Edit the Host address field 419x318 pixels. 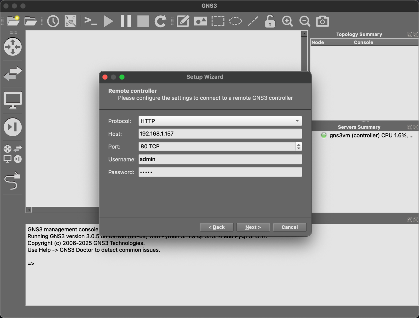tap(220, 134)
